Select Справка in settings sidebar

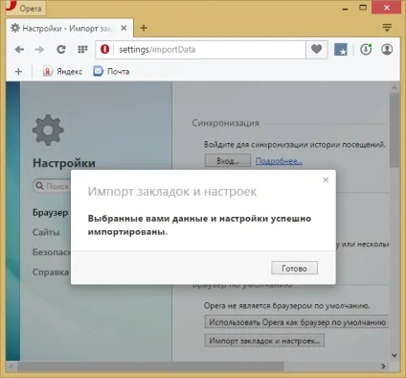[51, 272]
